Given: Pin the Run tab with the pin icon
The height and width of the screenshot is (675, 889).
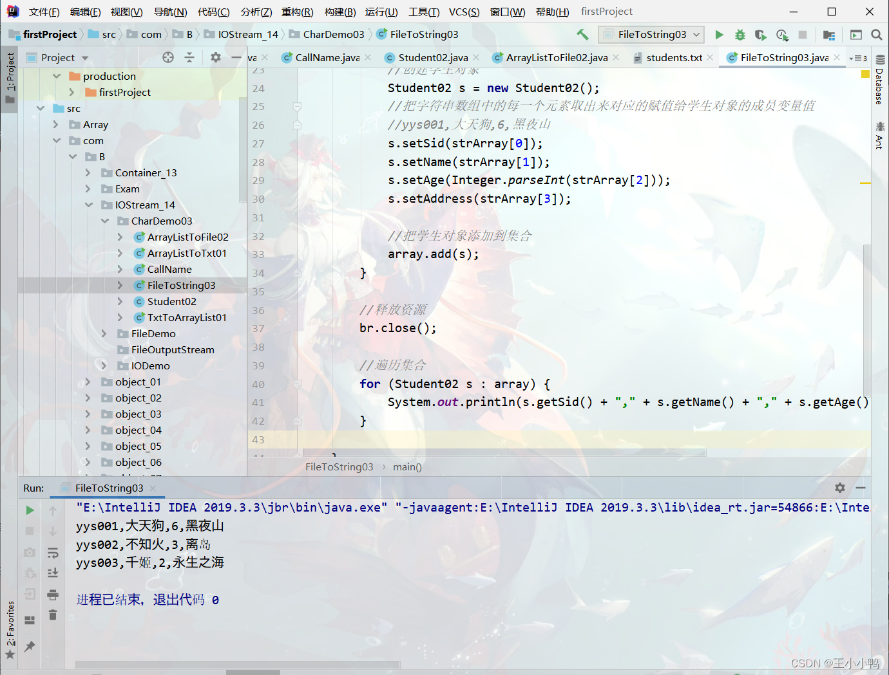Looking at the screenshot, I should click(x=30, y=646).
